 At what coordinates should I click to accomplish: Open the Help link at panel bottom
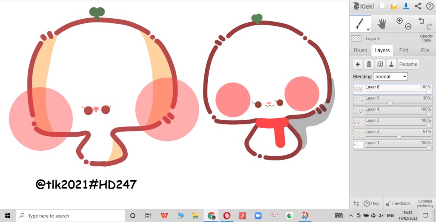[372, 203]
